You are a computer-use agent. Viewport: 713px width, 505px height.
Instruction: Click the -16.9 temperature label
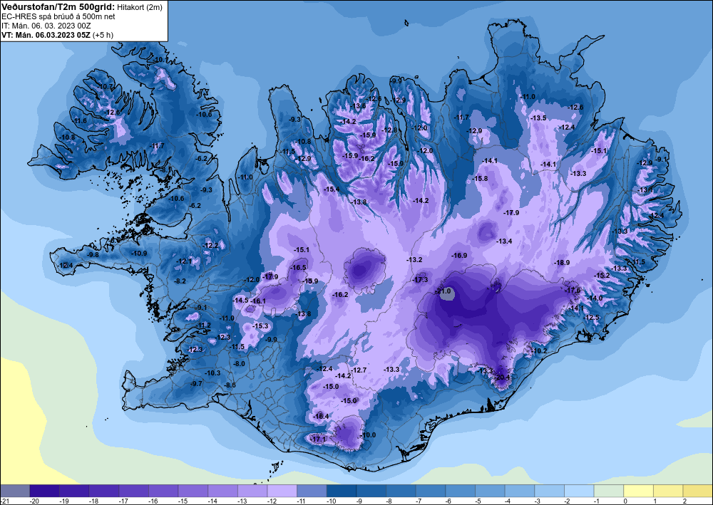coord(458,256)
